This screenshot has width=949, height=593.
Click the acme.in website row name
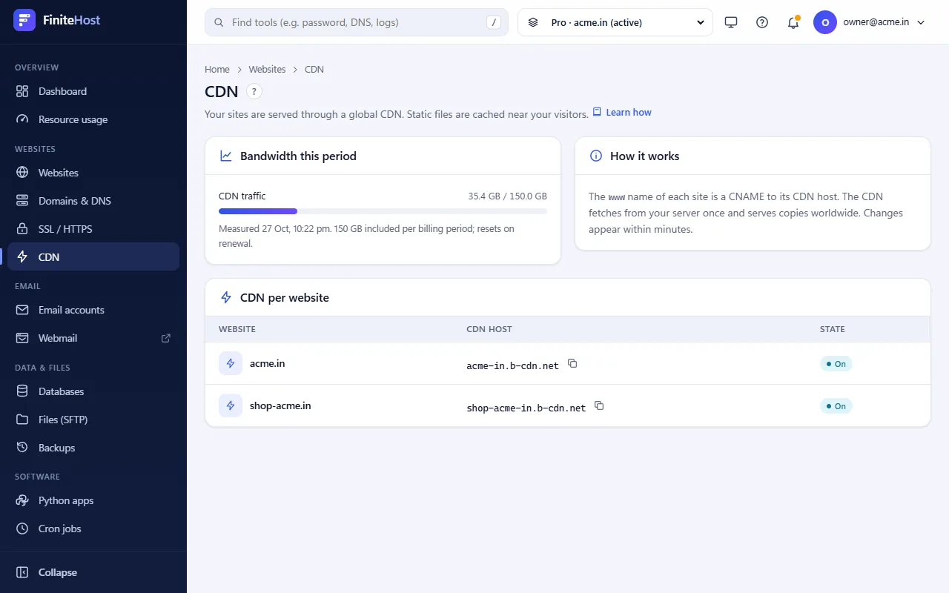(x=268, y=363)
